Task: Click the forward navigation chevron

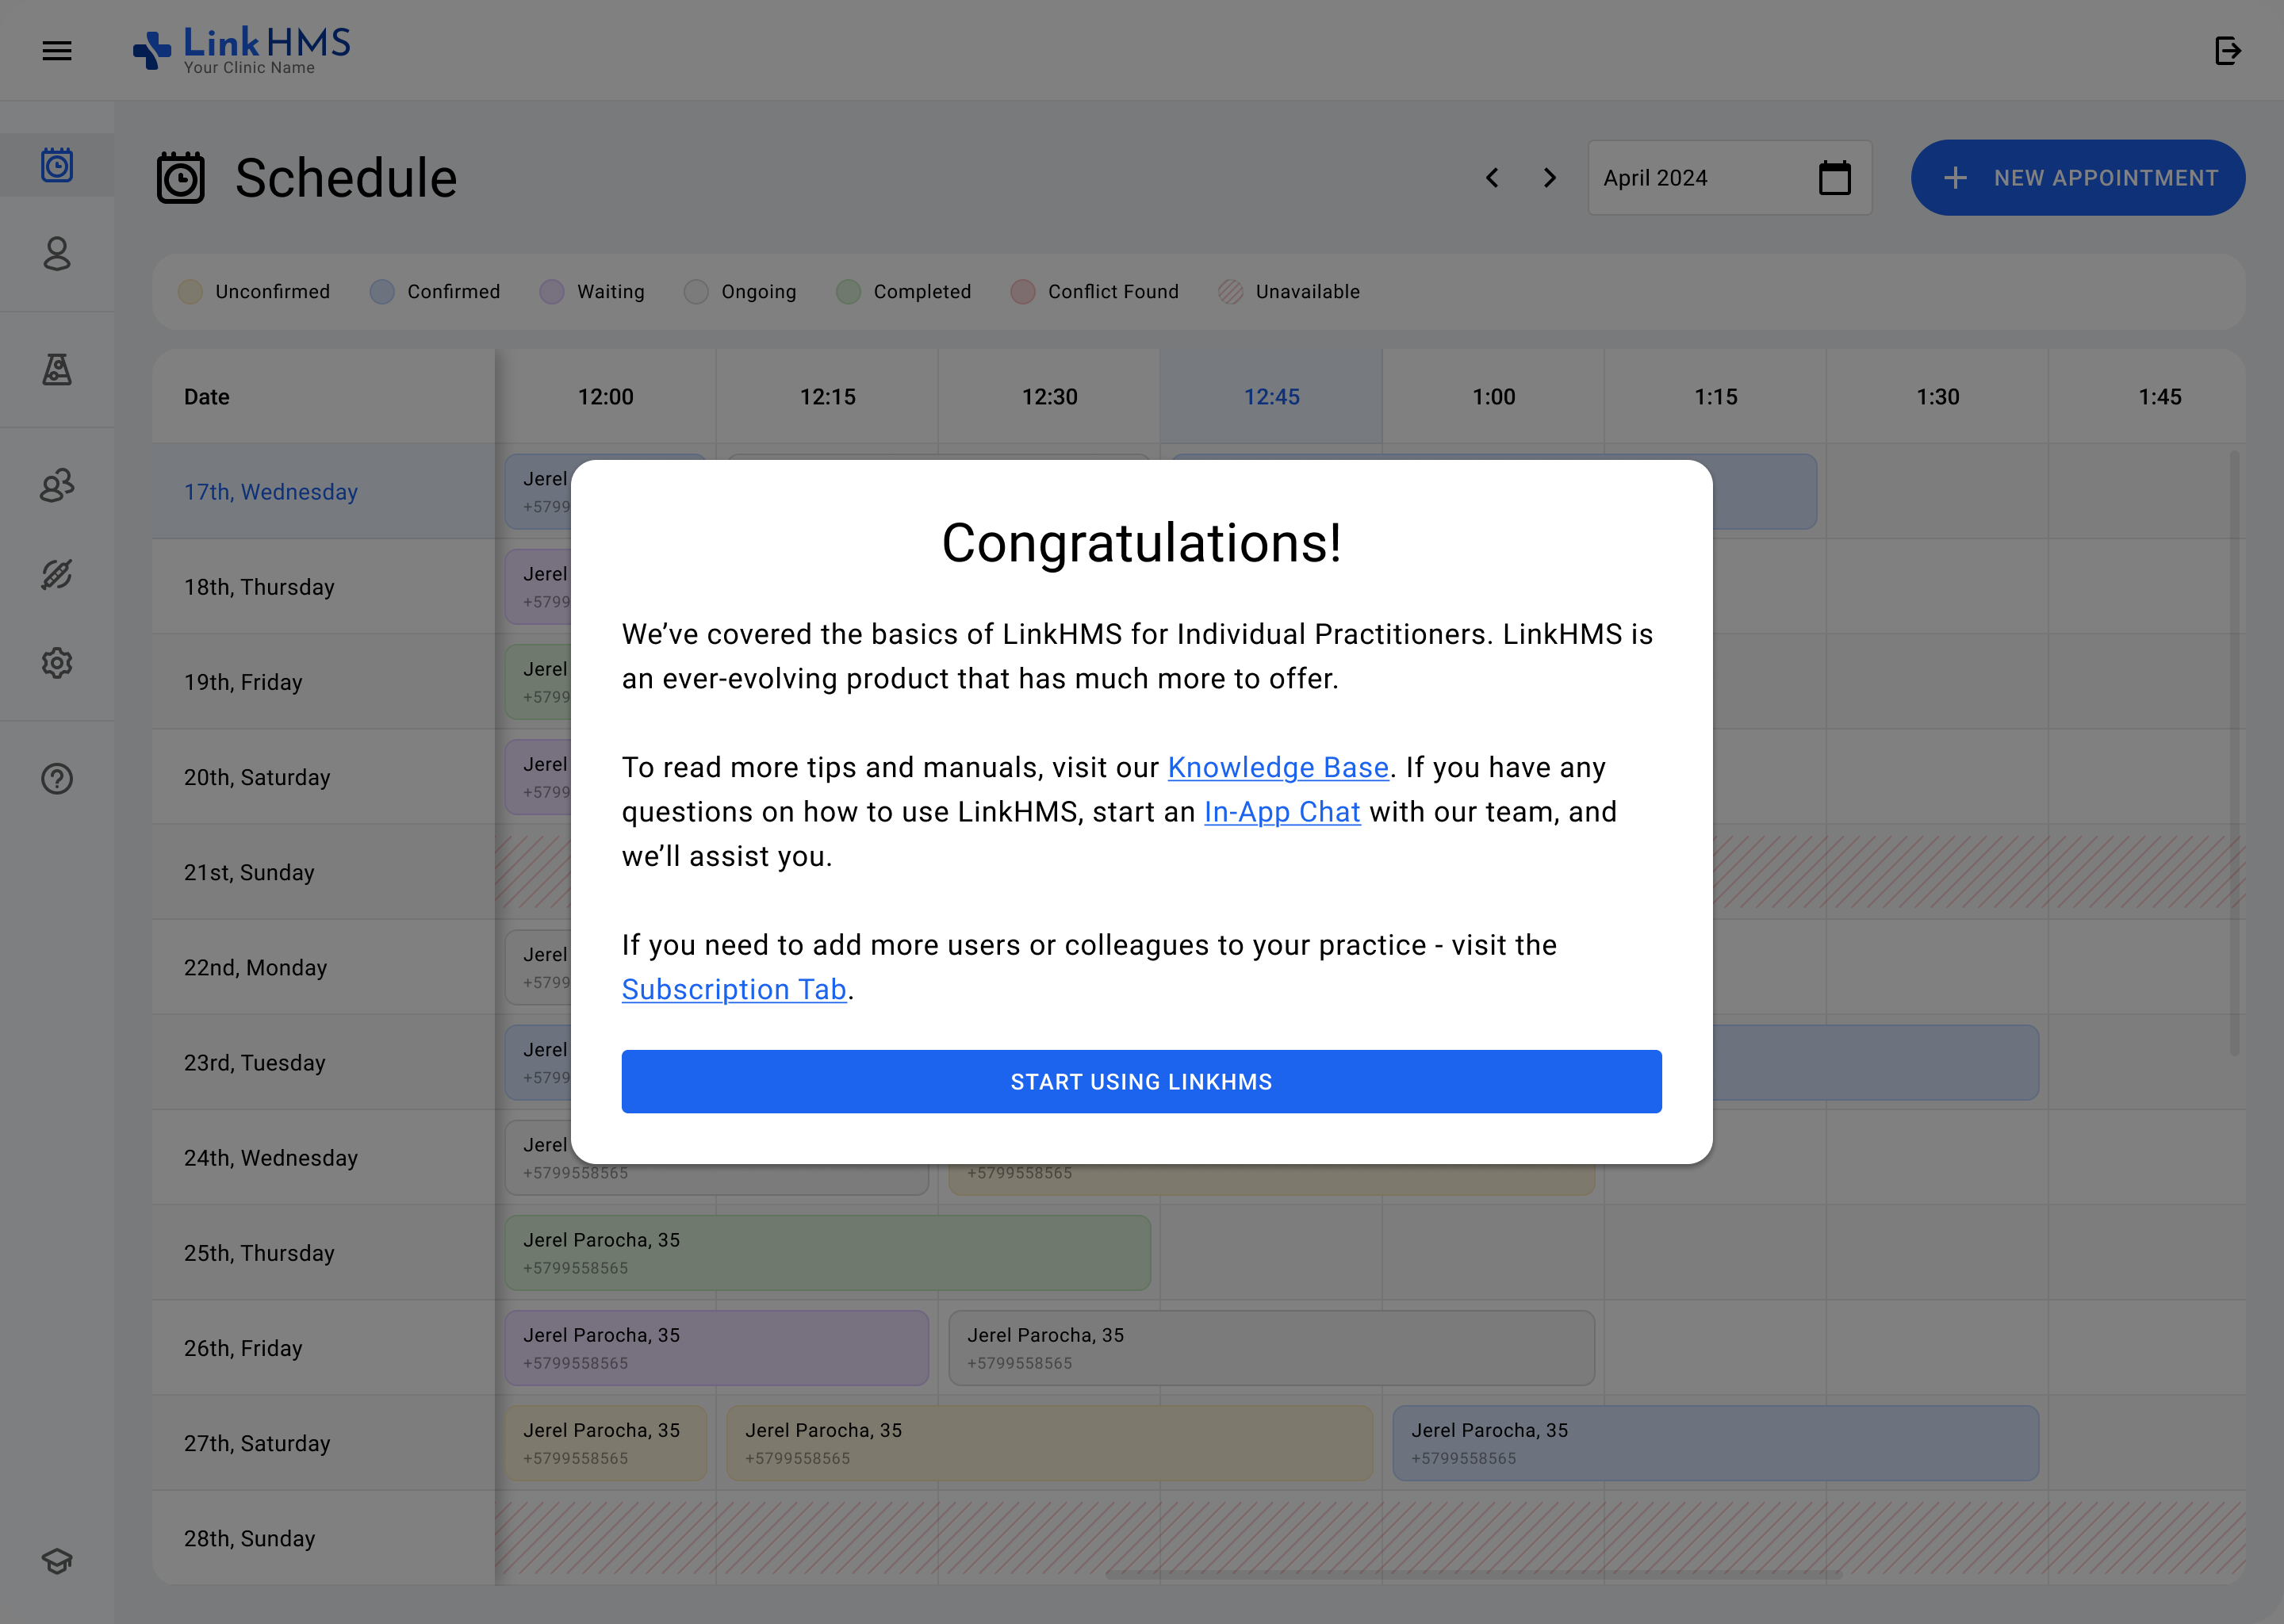Action: tap(1548, 178)
